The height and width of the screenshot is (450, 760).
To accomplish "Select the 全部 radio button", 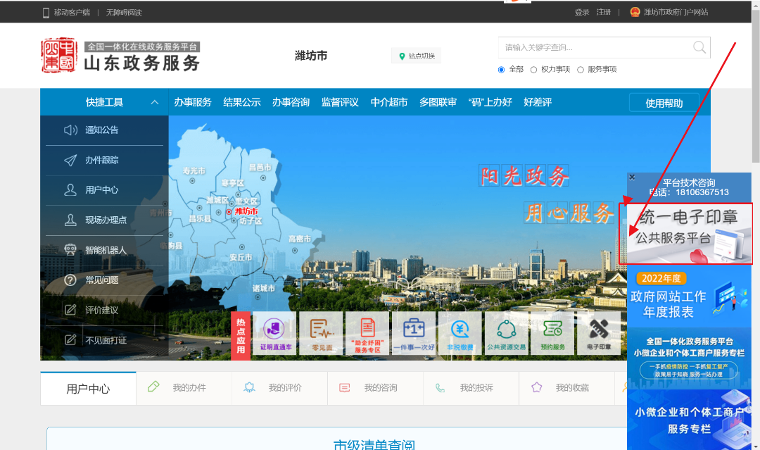I will coord(501,70).
